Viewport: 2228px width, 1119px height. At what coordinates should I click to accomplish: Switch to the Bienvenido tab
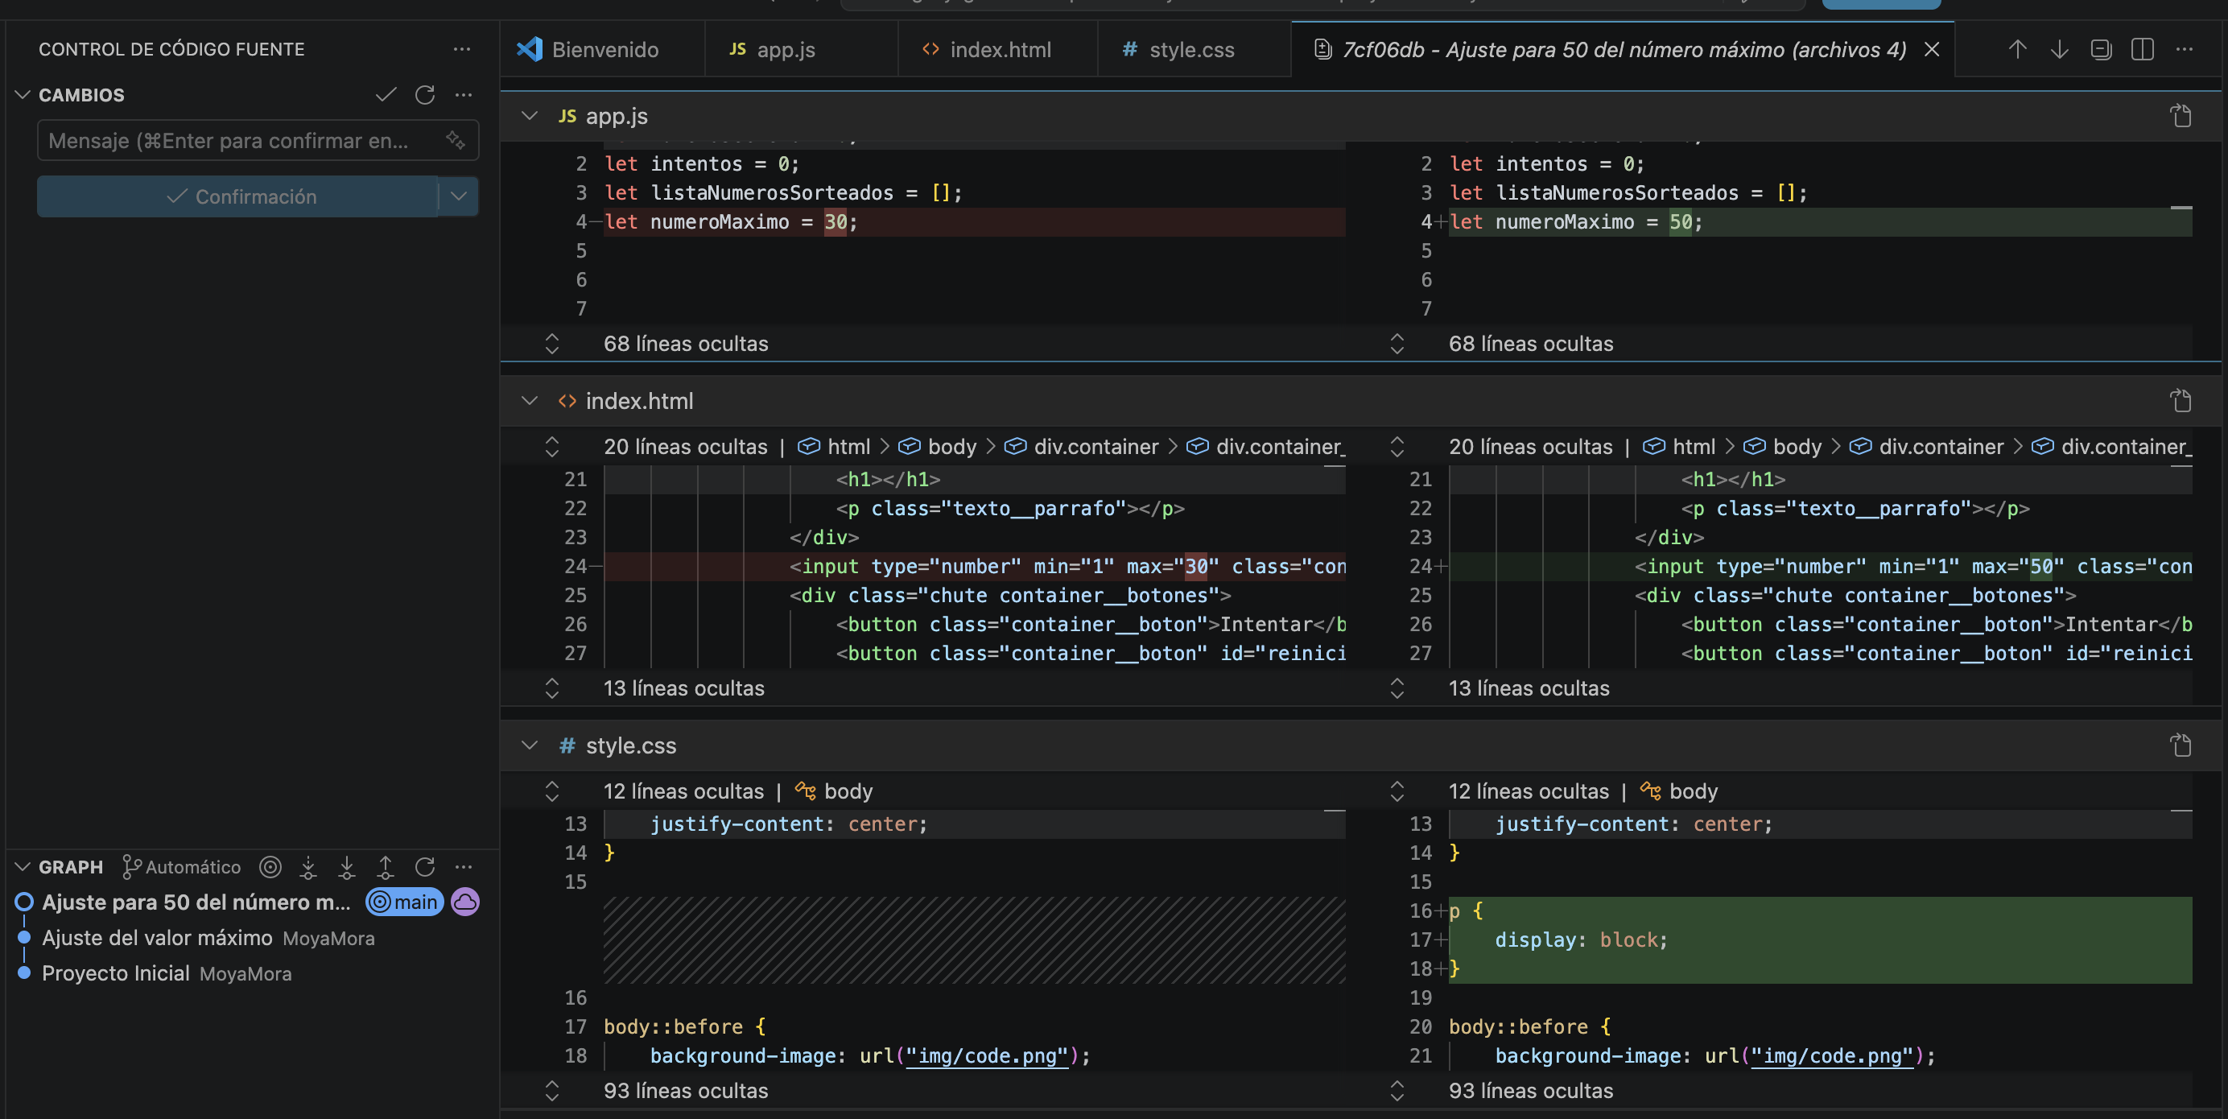[x=603, y=49]
